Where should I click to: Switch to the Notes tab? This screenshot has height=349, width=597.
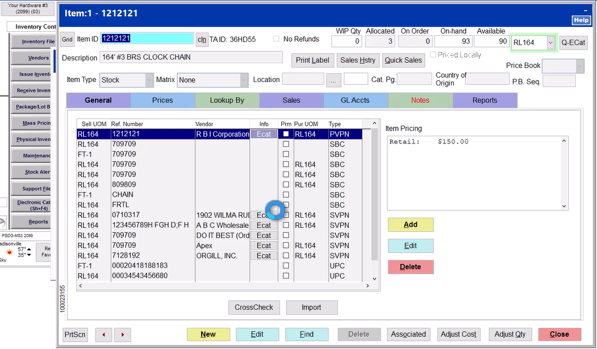[420, 101]
